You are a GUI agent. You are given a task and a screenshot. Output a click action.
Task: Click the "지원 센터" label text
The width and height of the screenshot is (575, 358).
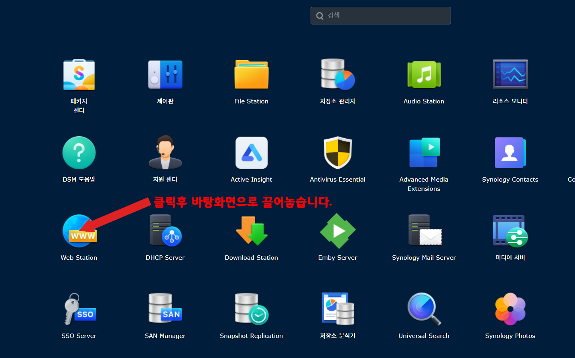click(165, 180)
